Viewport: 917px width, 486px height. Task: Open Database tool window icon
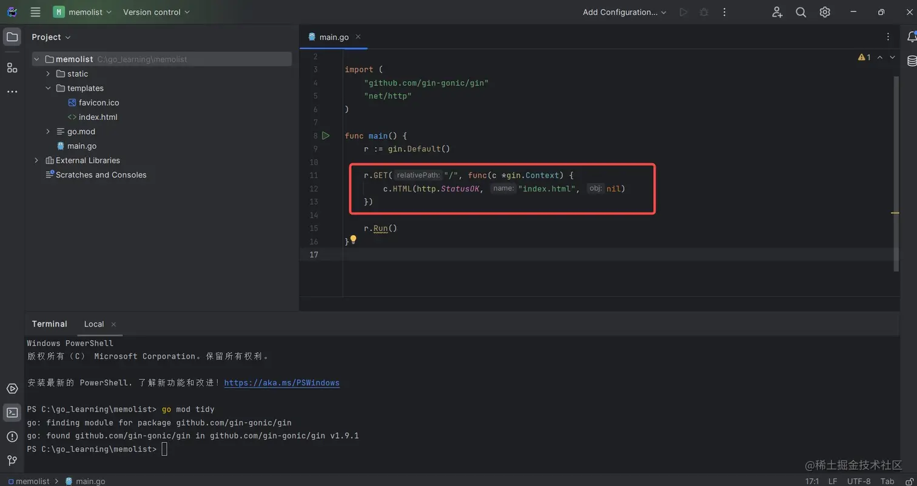click(912, 61)
